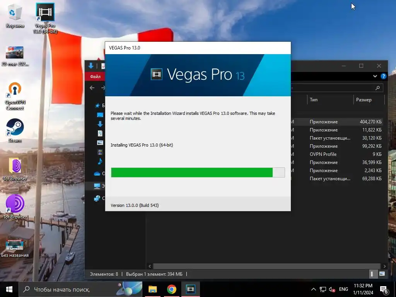Viewport: 396px width, 297px height.
Task: Open the notification center icon
Action: [384, 290]
